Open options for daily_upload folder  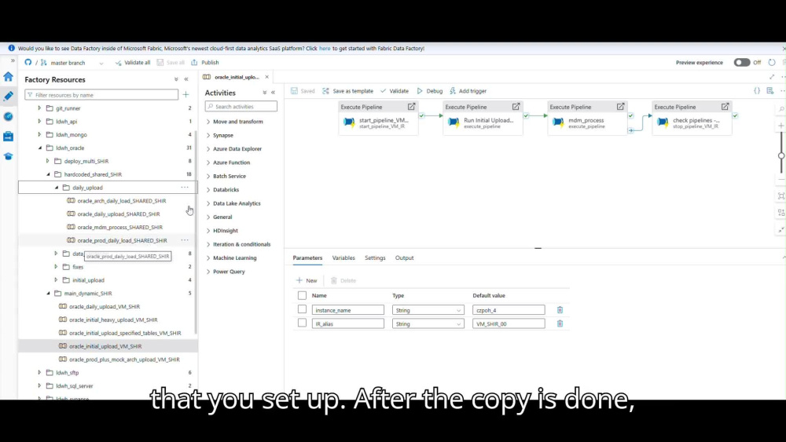[185, 187]
